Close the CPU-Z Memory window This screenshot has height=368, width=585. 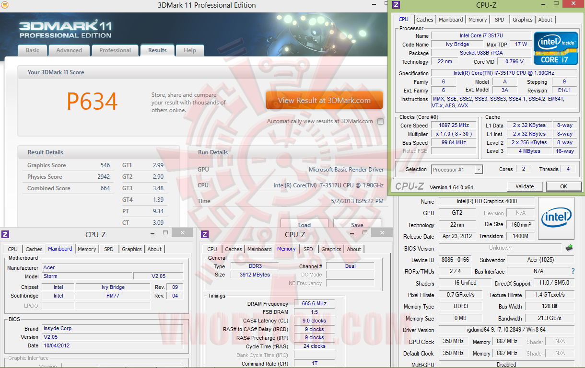point(382,232)
